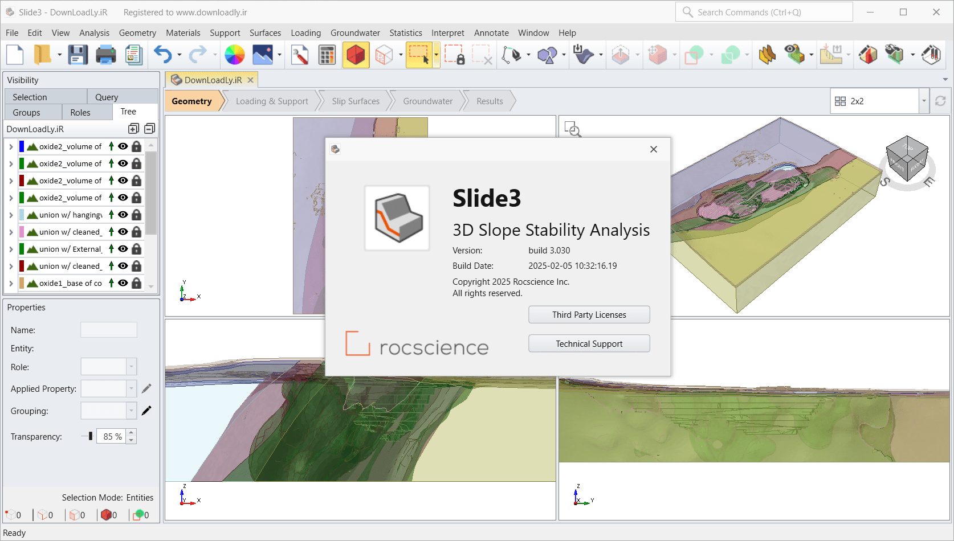Click the Search Commands field
This screenshot has width=954, height=541.
click(764, 12)
